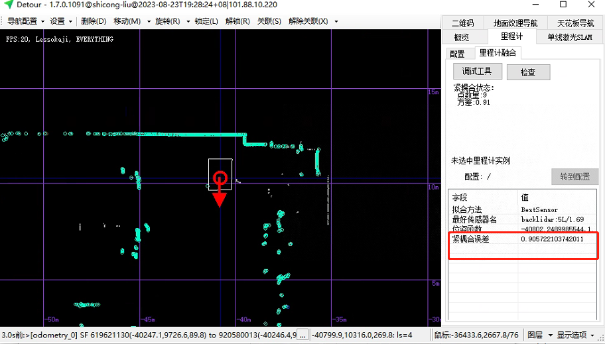Expand the 设置 dropdown
Screen dimensions: 605x344
click(61, 21)
